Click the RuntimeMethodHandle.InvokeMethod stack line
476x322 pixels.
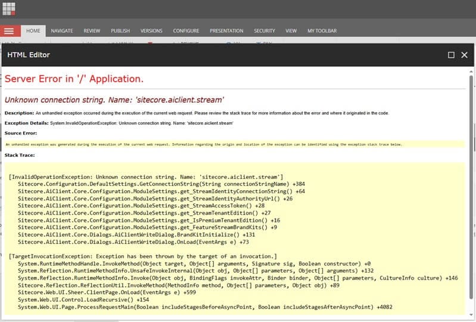[x=194, y=264]
